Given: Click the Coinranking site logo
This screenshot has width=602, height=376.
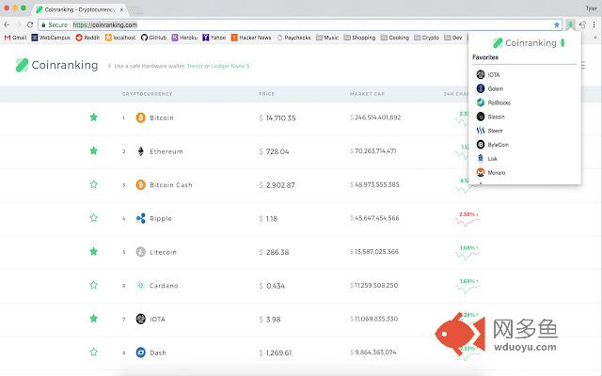Looking at the screenshot, I should [x=56, y=65].
